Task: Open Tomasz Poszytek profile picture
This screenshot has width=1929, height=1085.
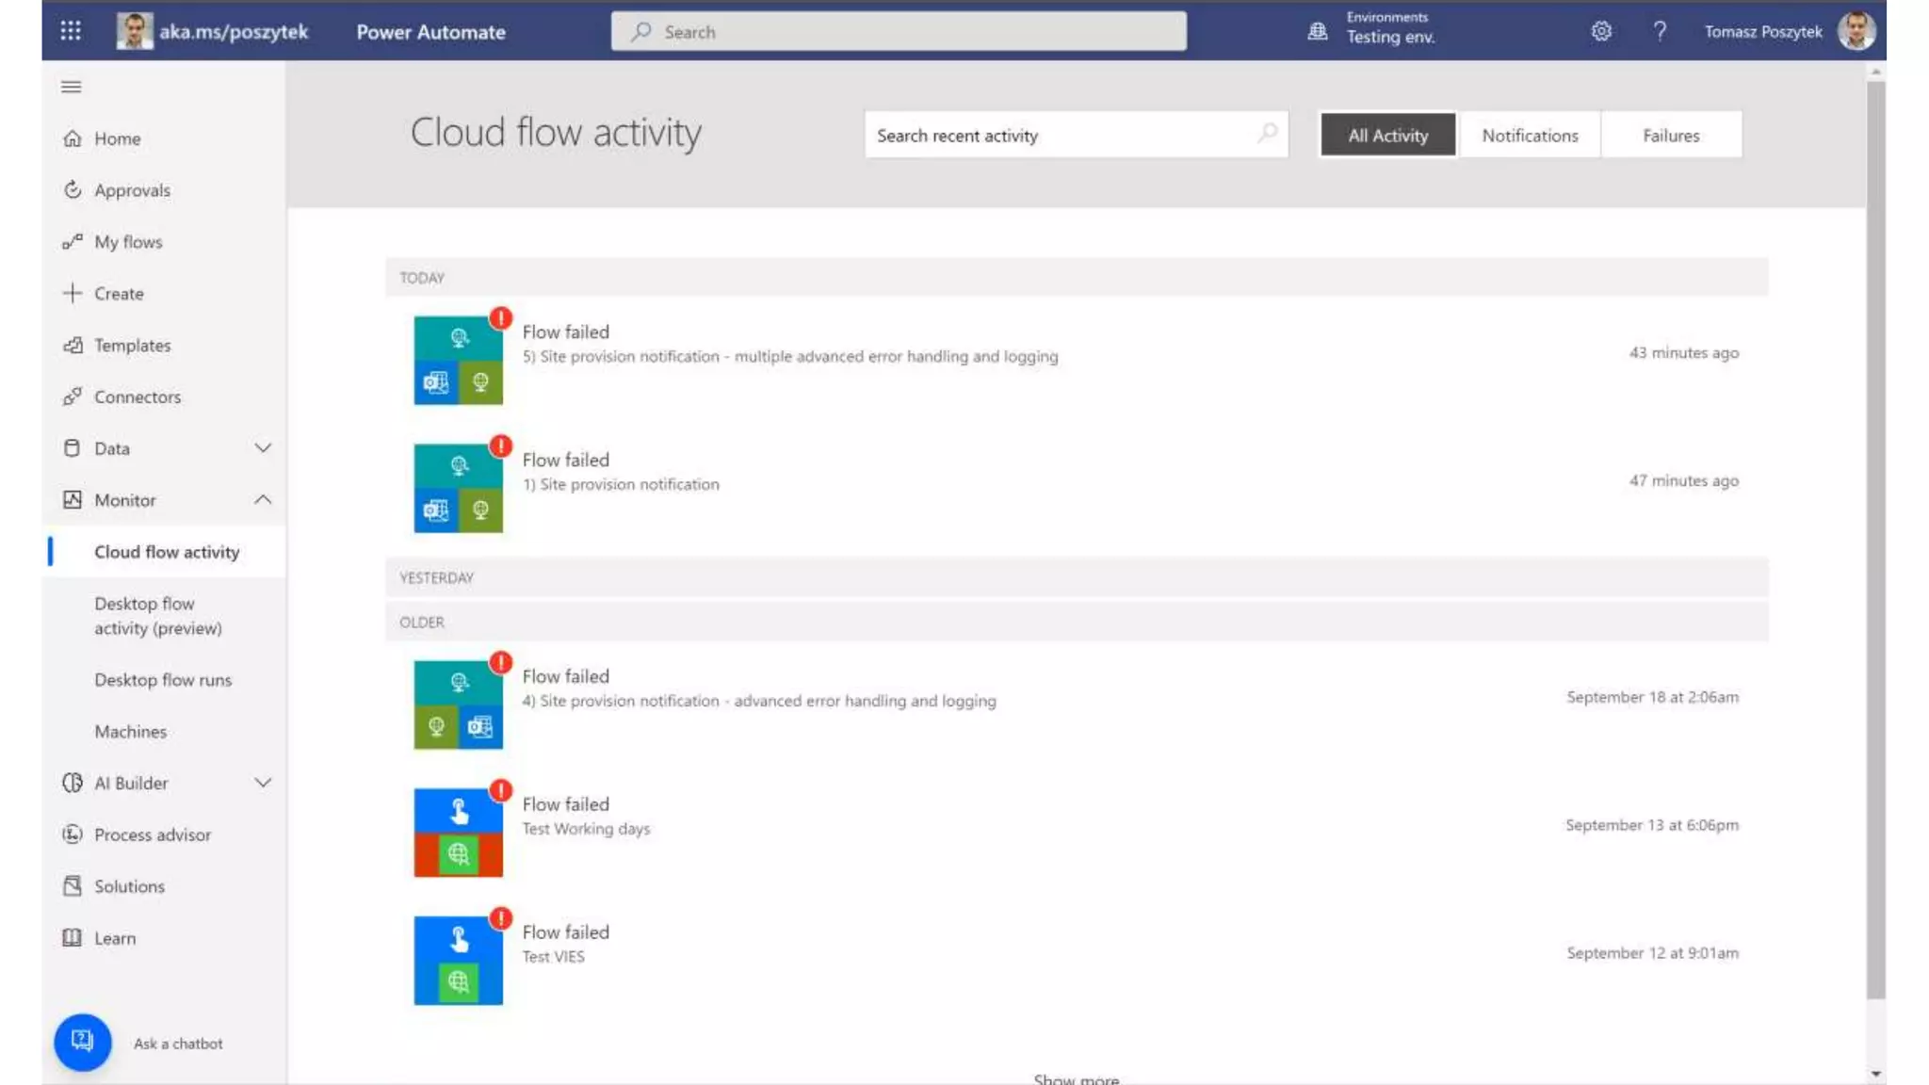Action: click(1856, 31)
